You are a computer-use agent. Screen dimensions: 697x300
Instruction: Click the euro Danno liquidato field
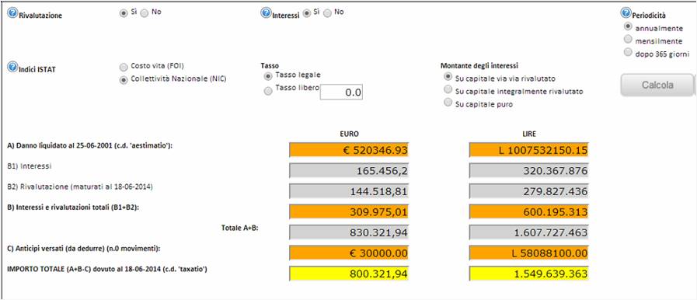click(349, 150)
